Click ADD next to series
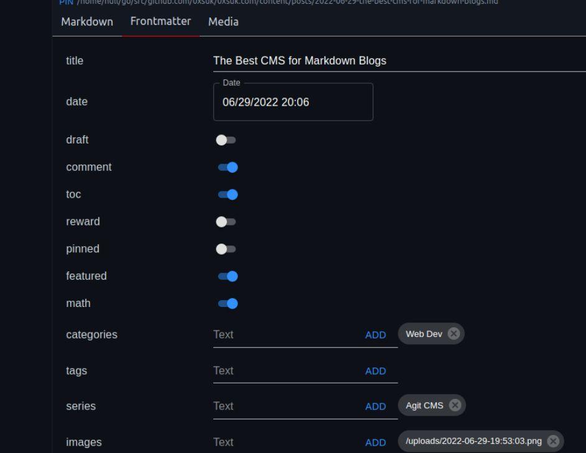This screenshot has height=453, width=586. (x=375, y=406)
